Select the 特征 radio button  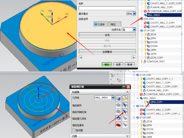click(x=109, y=24)
